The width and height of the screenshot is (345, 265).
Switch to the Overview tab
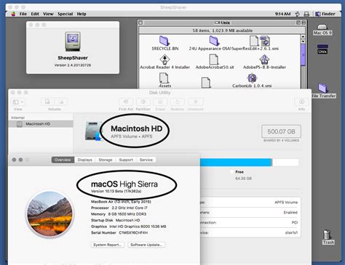63,160
